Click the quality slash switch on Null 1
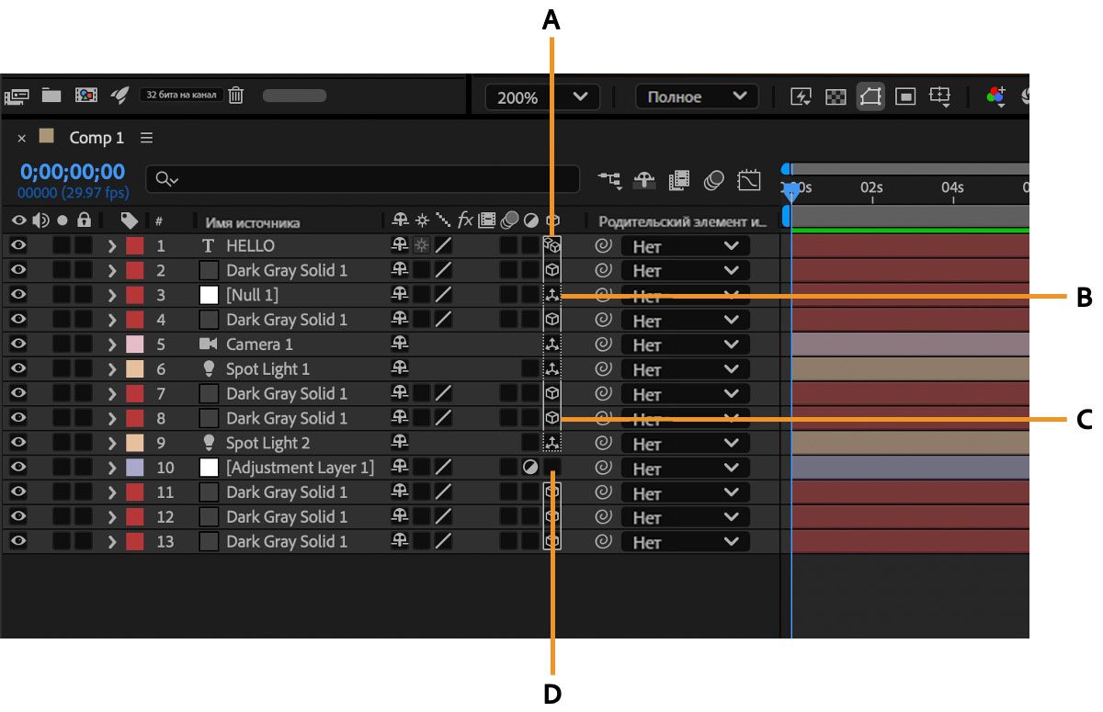The image size is (1103, 712). [x=443, y=295]
